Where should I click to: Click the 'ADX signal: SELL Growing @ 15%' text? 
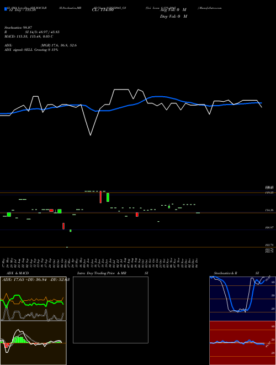(x=31, y=50)
